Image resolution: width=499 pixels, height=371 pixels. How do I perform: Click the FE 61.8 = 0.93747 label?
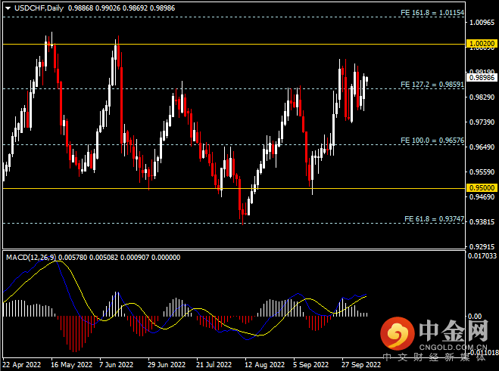434,219
